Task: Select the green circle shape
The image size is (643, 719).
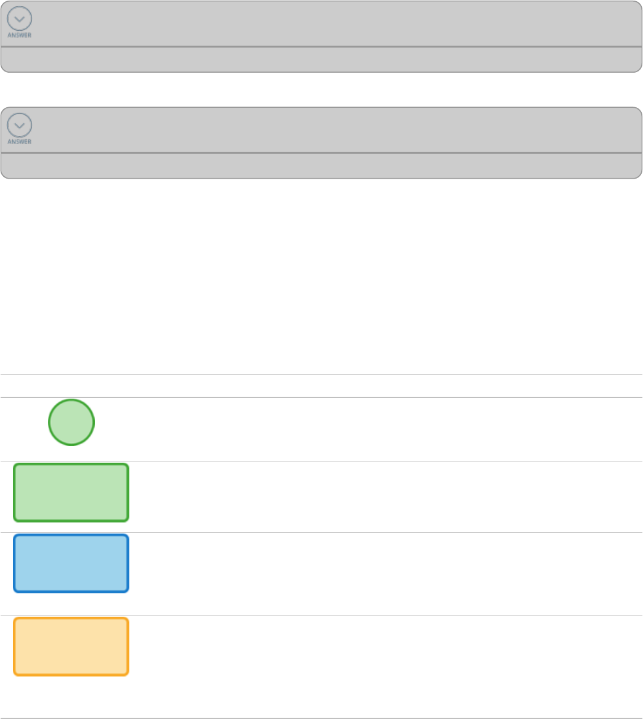Action: point(71,422)
